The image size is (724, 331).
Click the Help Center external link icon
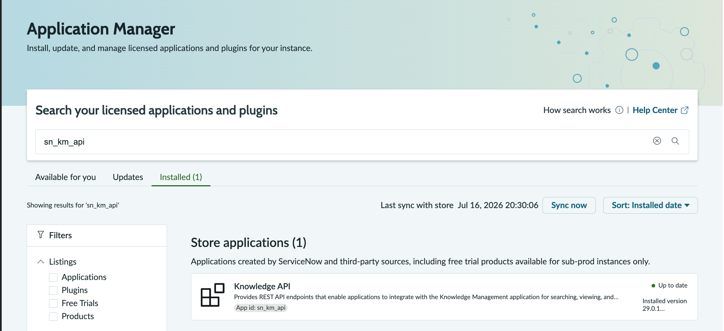685,110
